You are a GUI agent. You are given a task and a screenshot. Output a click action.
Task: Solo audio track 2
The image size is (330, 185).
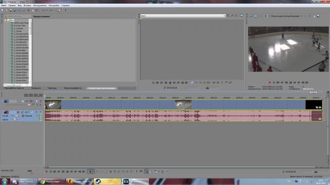36,112
